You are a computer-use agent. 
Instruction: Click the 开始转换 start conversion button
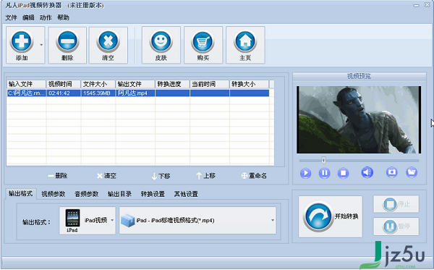pyautogui.click(x=331, y=216)
